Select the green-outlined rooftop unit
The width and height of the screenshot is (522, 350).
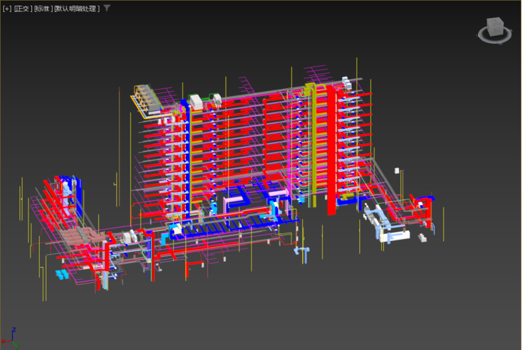pos(197,100)
